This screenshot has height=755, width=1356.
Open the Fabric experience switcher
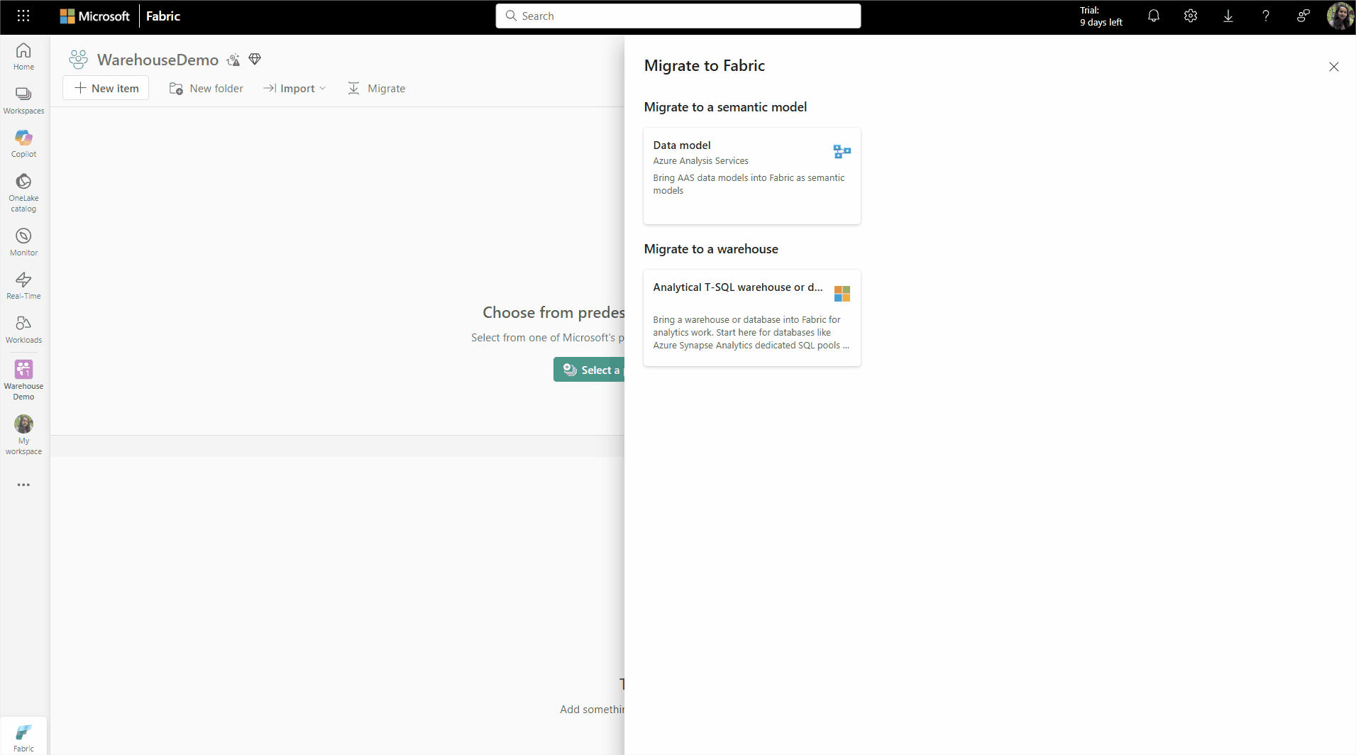point(23,737)
